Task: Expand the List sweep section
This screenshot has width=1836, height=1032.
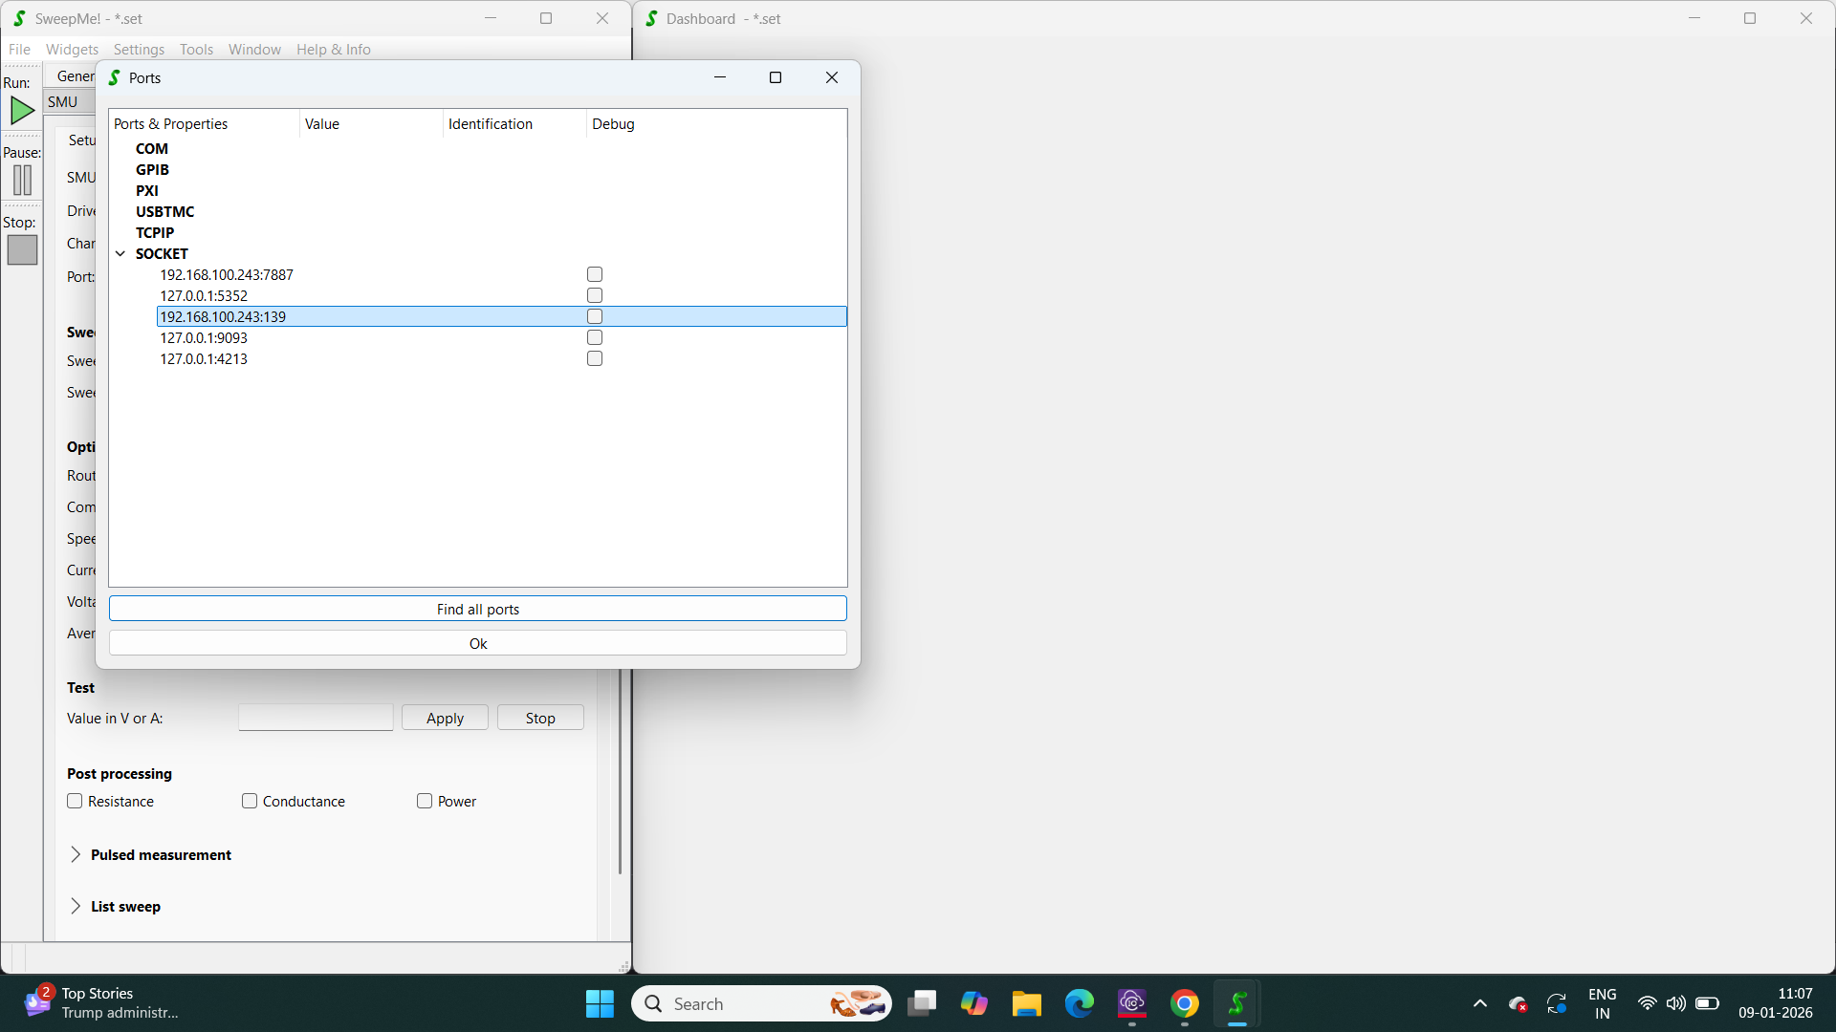Action: pyautogui.click(x=76, y=906)
